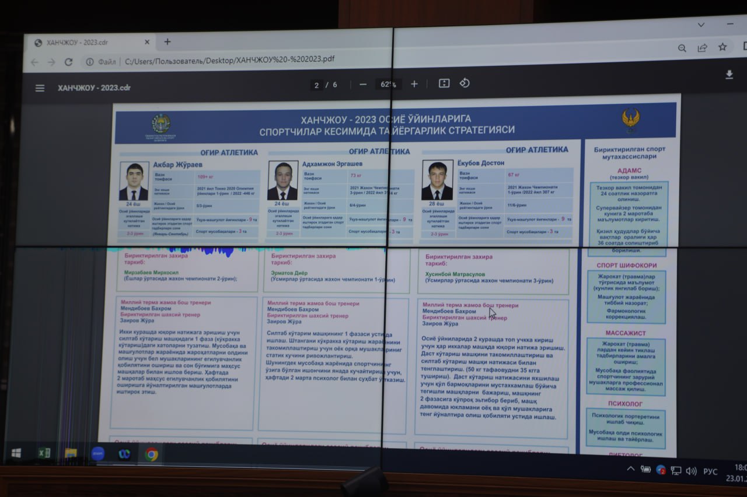This screenshot has width=747, height=497.
Task: Rotate the PDF document counterclockwise
Action: click(465, 83)
